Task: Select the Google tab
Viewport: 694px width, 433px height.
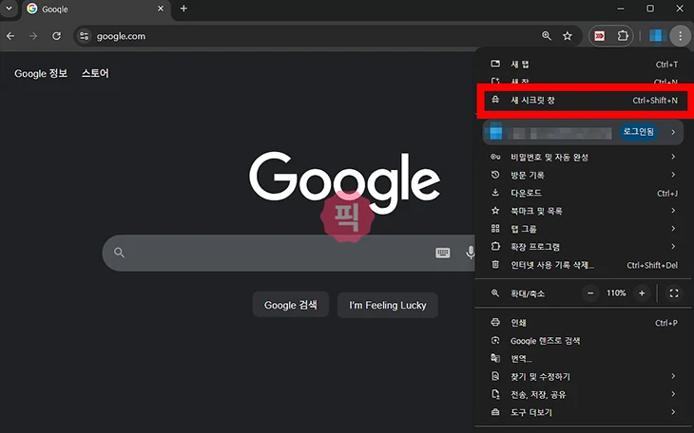Action: point(95,9)
